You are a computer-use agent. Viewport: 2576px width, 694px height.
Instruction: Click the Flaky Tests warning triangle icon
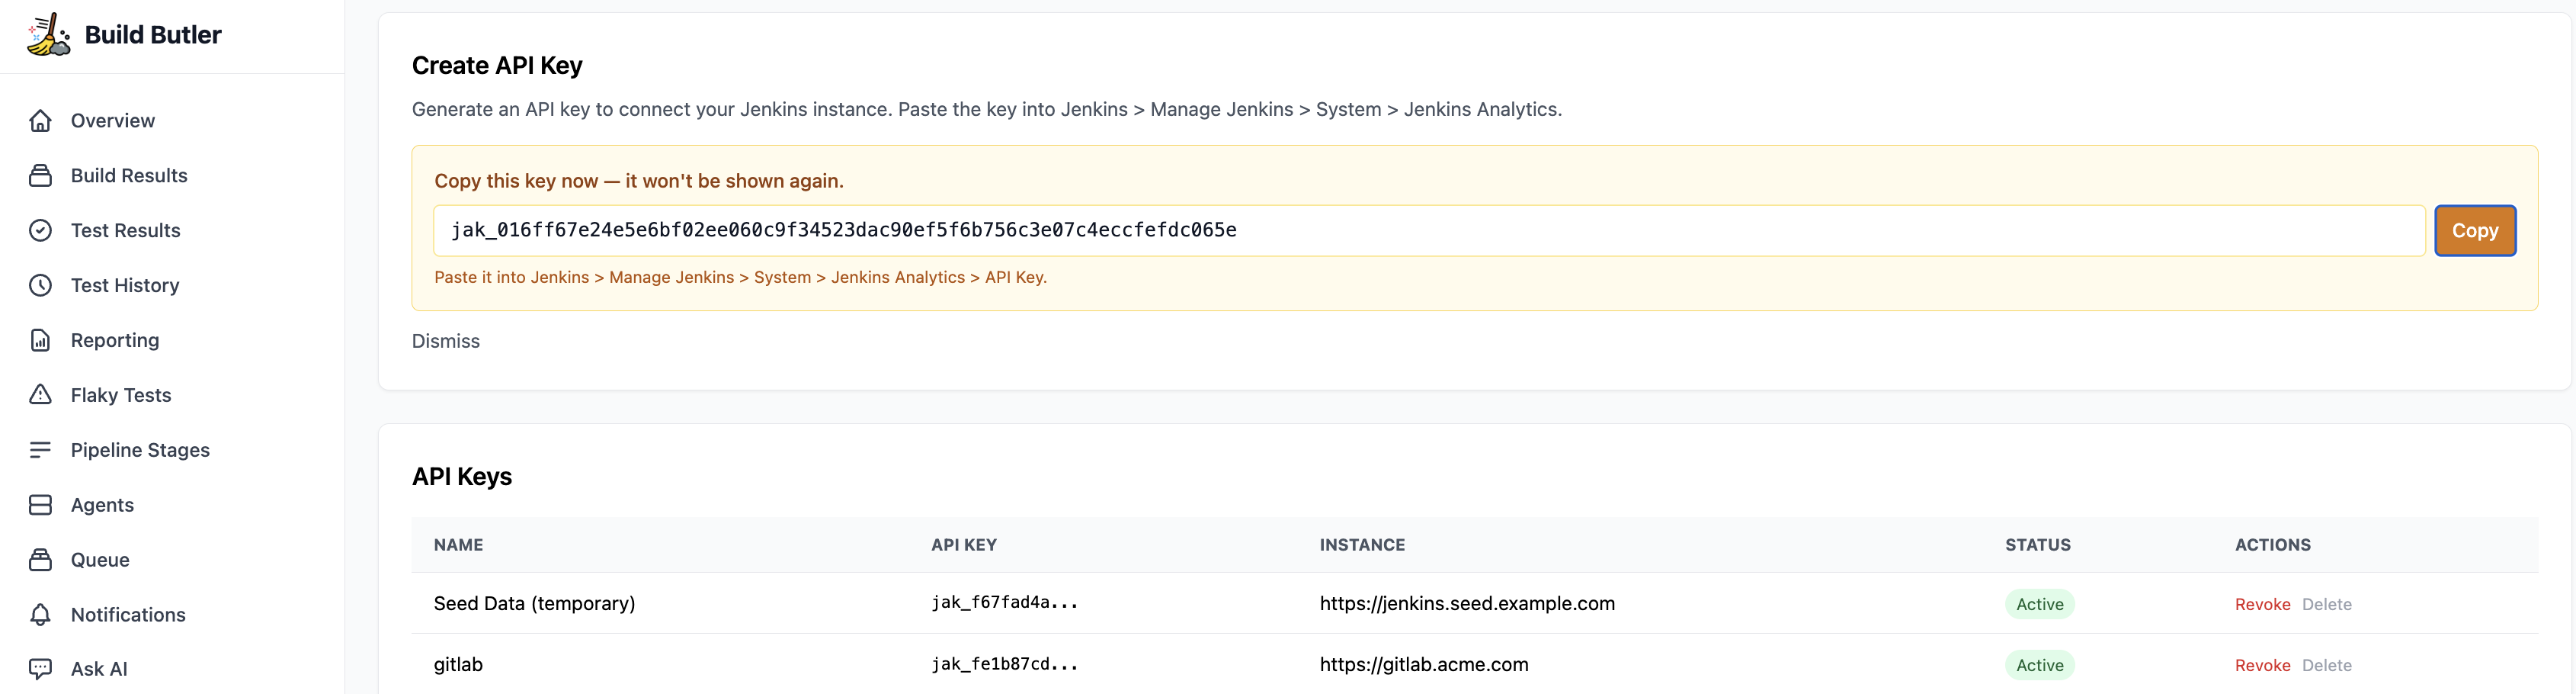tap(40, 395)
